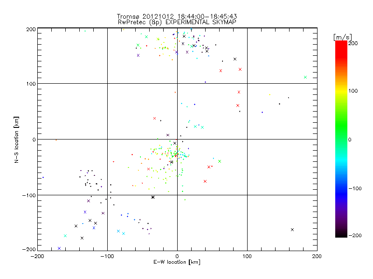Click the N-S axis tick label "0"
The image size is (373, 279).
tap(34, 139)
